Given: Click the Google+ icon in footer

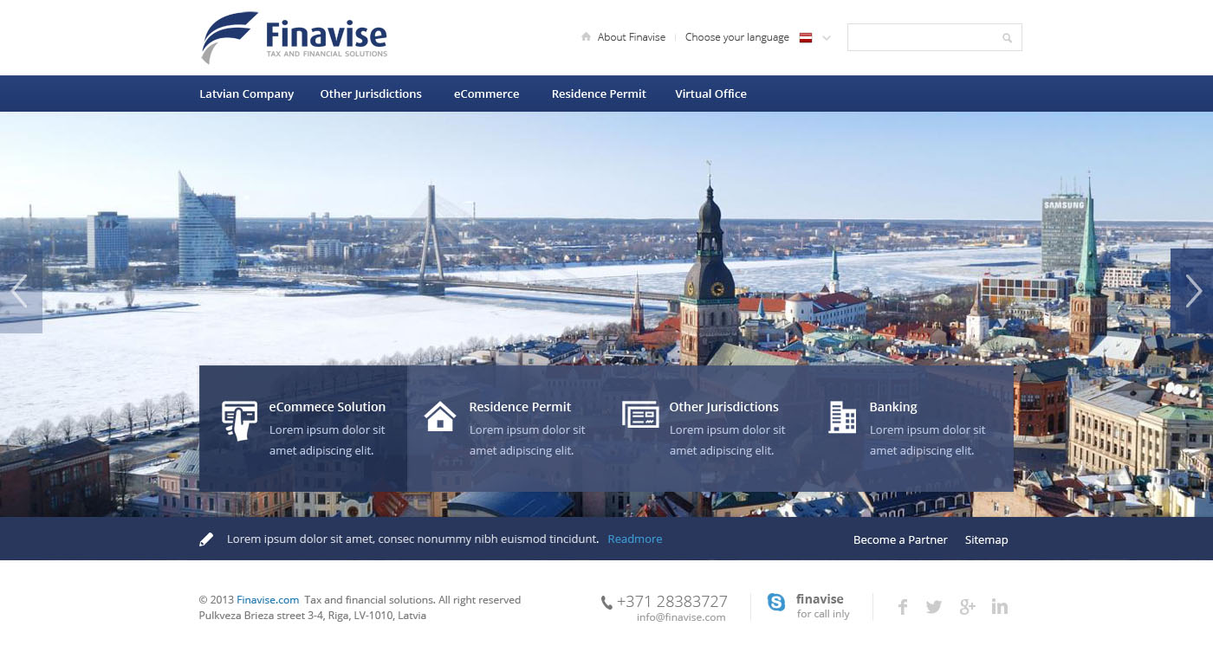Looking at the screenshot, I should tap(967, 606).
